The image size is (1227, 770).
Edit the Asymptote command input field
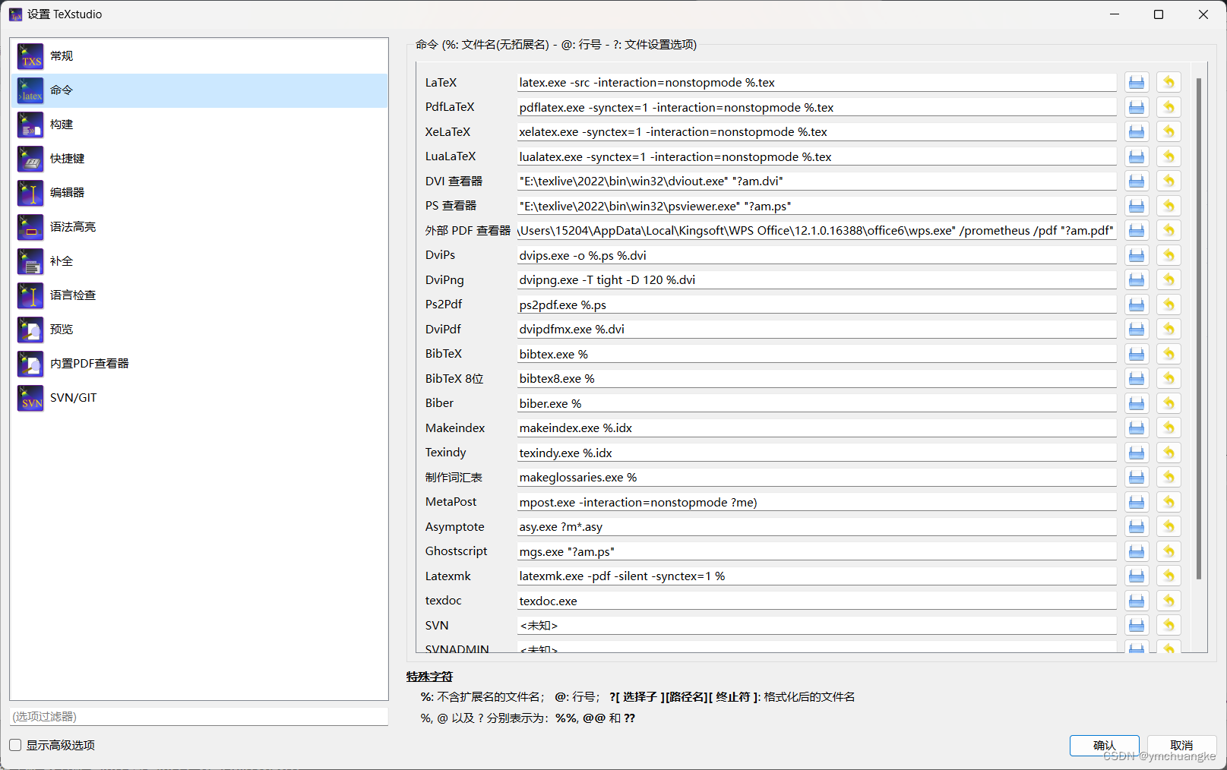point(817,527)
